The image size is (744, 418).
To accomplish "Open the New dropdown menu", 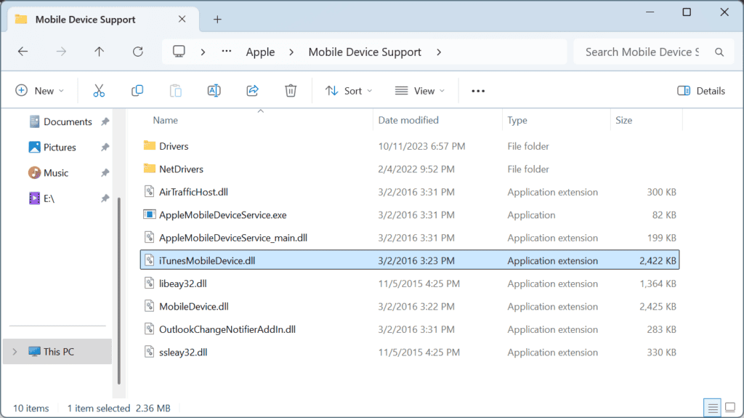I will (40, 91).
